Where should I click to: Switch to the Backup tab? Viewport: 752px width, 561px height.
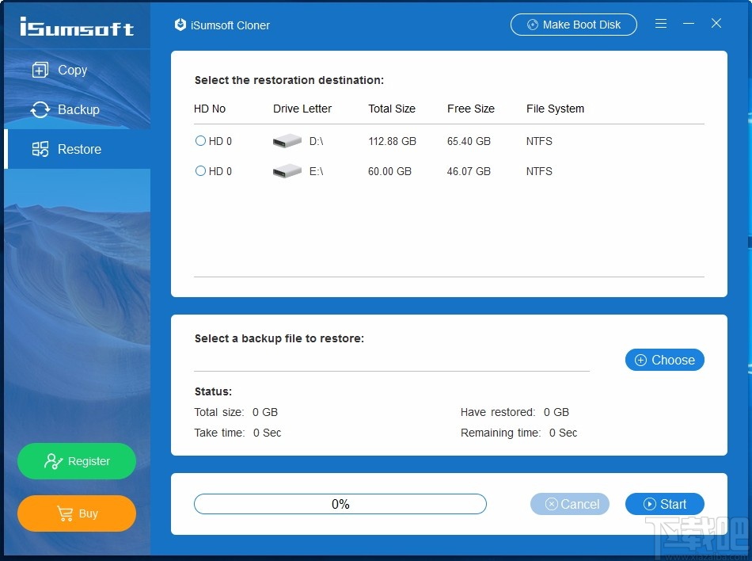[73, 109]
